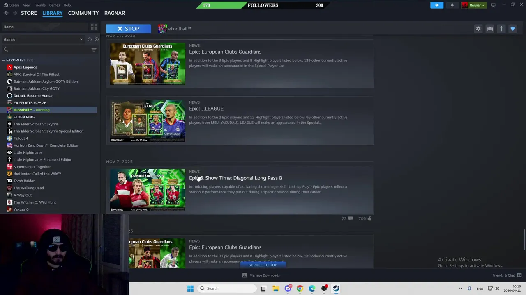Toggle eFootball favorite heart icon
The image size is (526, 295).
click(512, 29)
